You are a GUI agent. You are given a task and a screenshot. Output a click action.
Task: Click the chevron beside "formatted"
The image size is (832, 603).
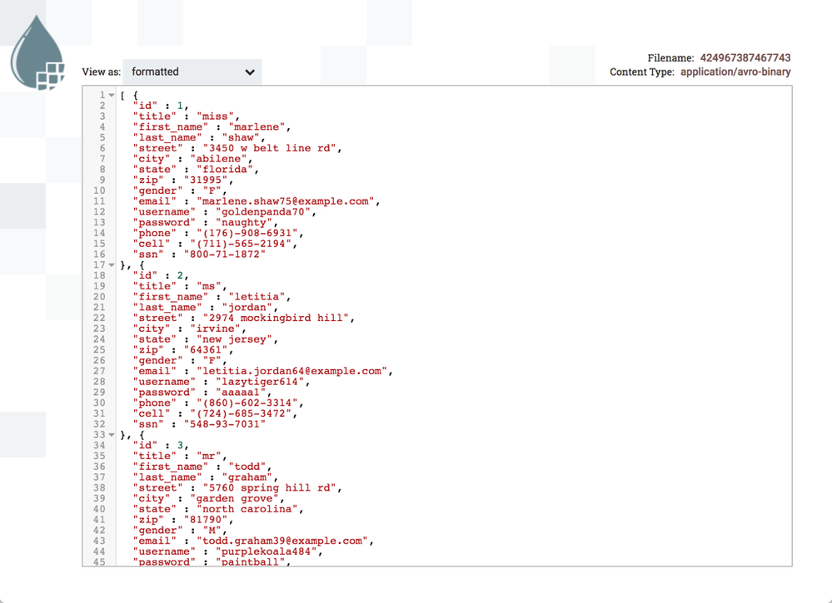tap(250, 72)
